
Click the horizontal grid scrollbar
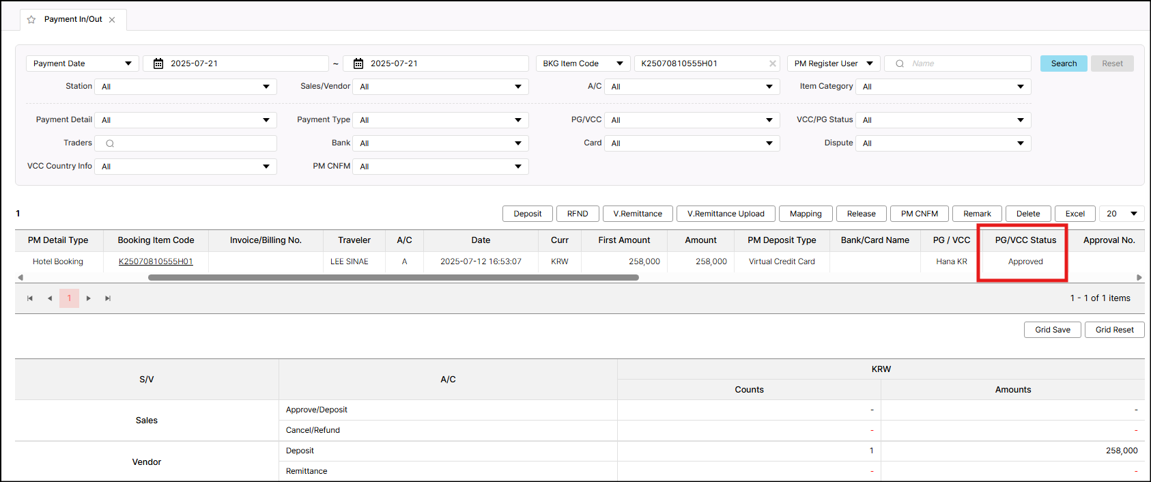coord(393,278)
